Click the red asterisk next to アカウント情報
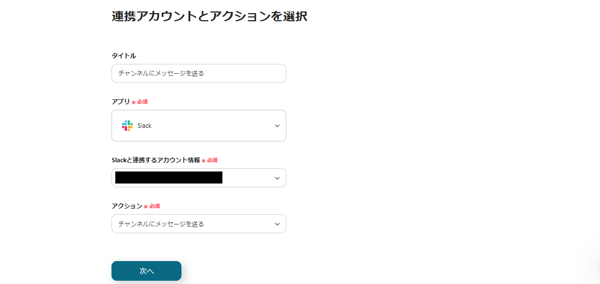 coord(203,161)
